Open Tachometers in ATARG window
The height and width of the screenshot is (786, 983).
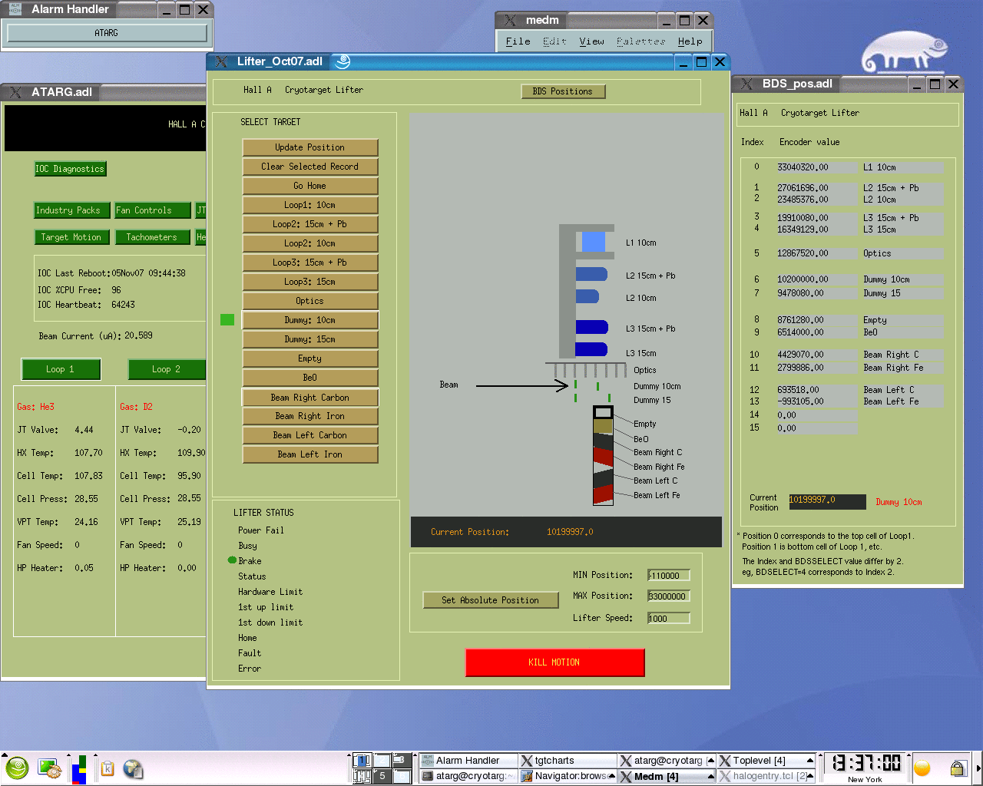pos(153,237)
